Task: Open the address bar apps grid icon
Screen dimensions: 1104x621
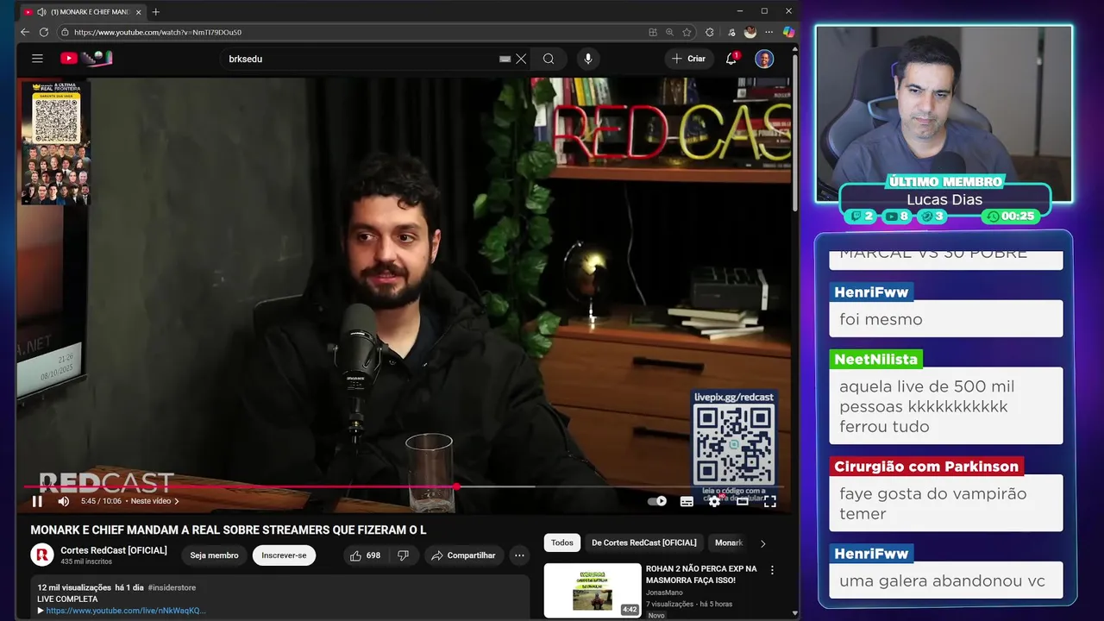Action: [653, 32]
